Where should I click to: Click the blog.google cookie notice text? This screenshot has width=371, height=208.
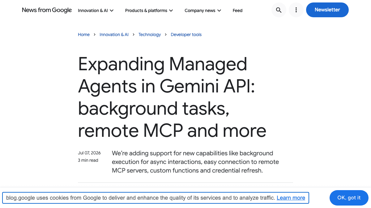(141, 198)
